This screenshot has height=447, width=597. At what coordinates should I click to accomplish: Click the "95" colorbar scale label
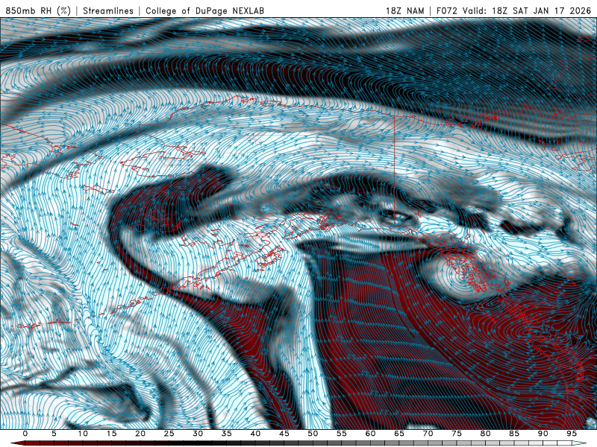pyautogui.click(x=572, y=434)
